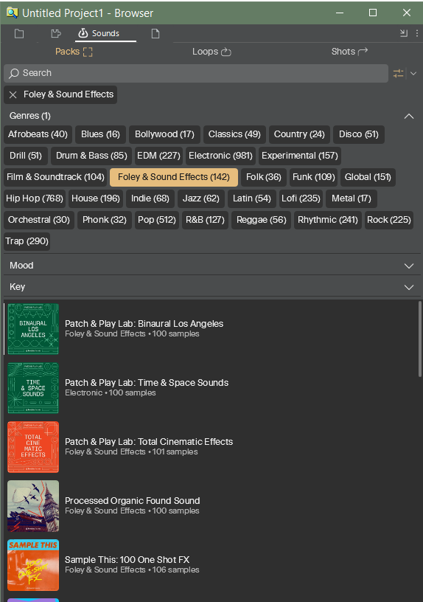Open the browser options three-dot menu
Image resolution: width=423 pixels, height=602 pixels.
click(417, 33)
